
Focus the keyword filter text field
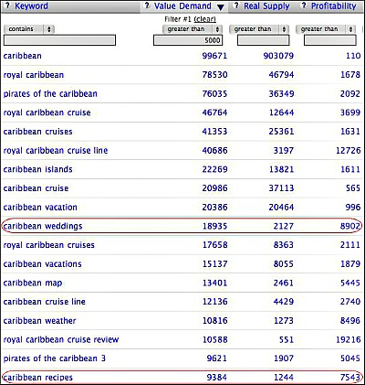[x=59, y=40]
